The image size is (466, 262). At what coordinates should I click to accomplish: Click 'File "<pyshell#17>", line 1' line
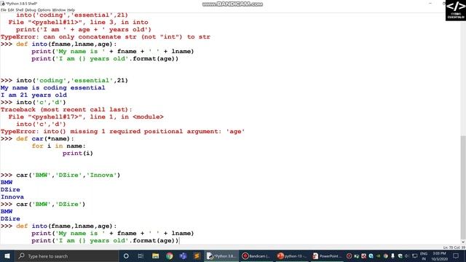86,116
